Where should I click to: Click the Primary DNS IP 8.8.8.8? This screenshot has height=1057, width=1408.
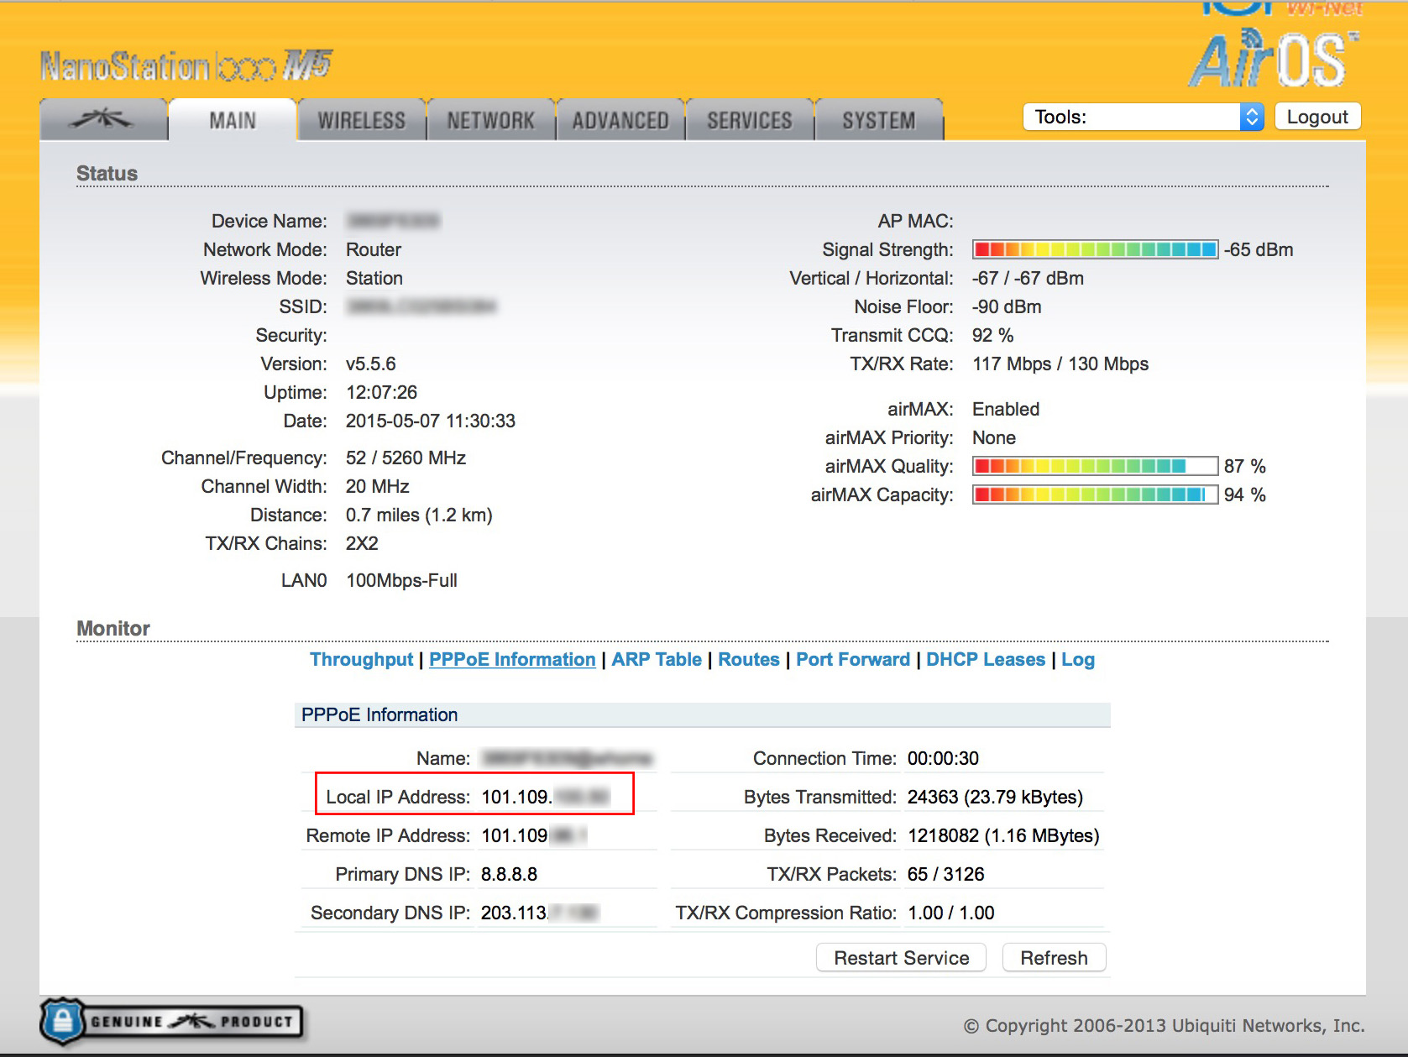510,874
